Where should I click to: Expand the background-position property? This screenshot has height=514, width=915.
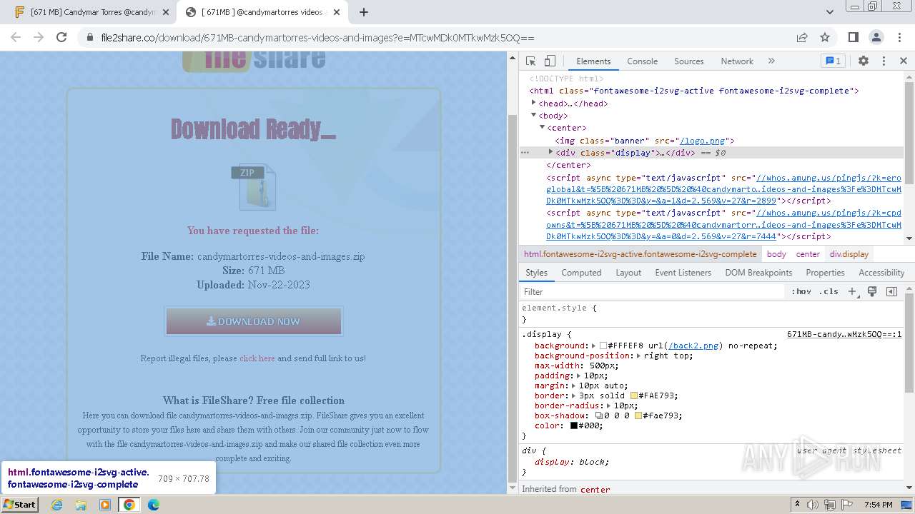(638, 356)
